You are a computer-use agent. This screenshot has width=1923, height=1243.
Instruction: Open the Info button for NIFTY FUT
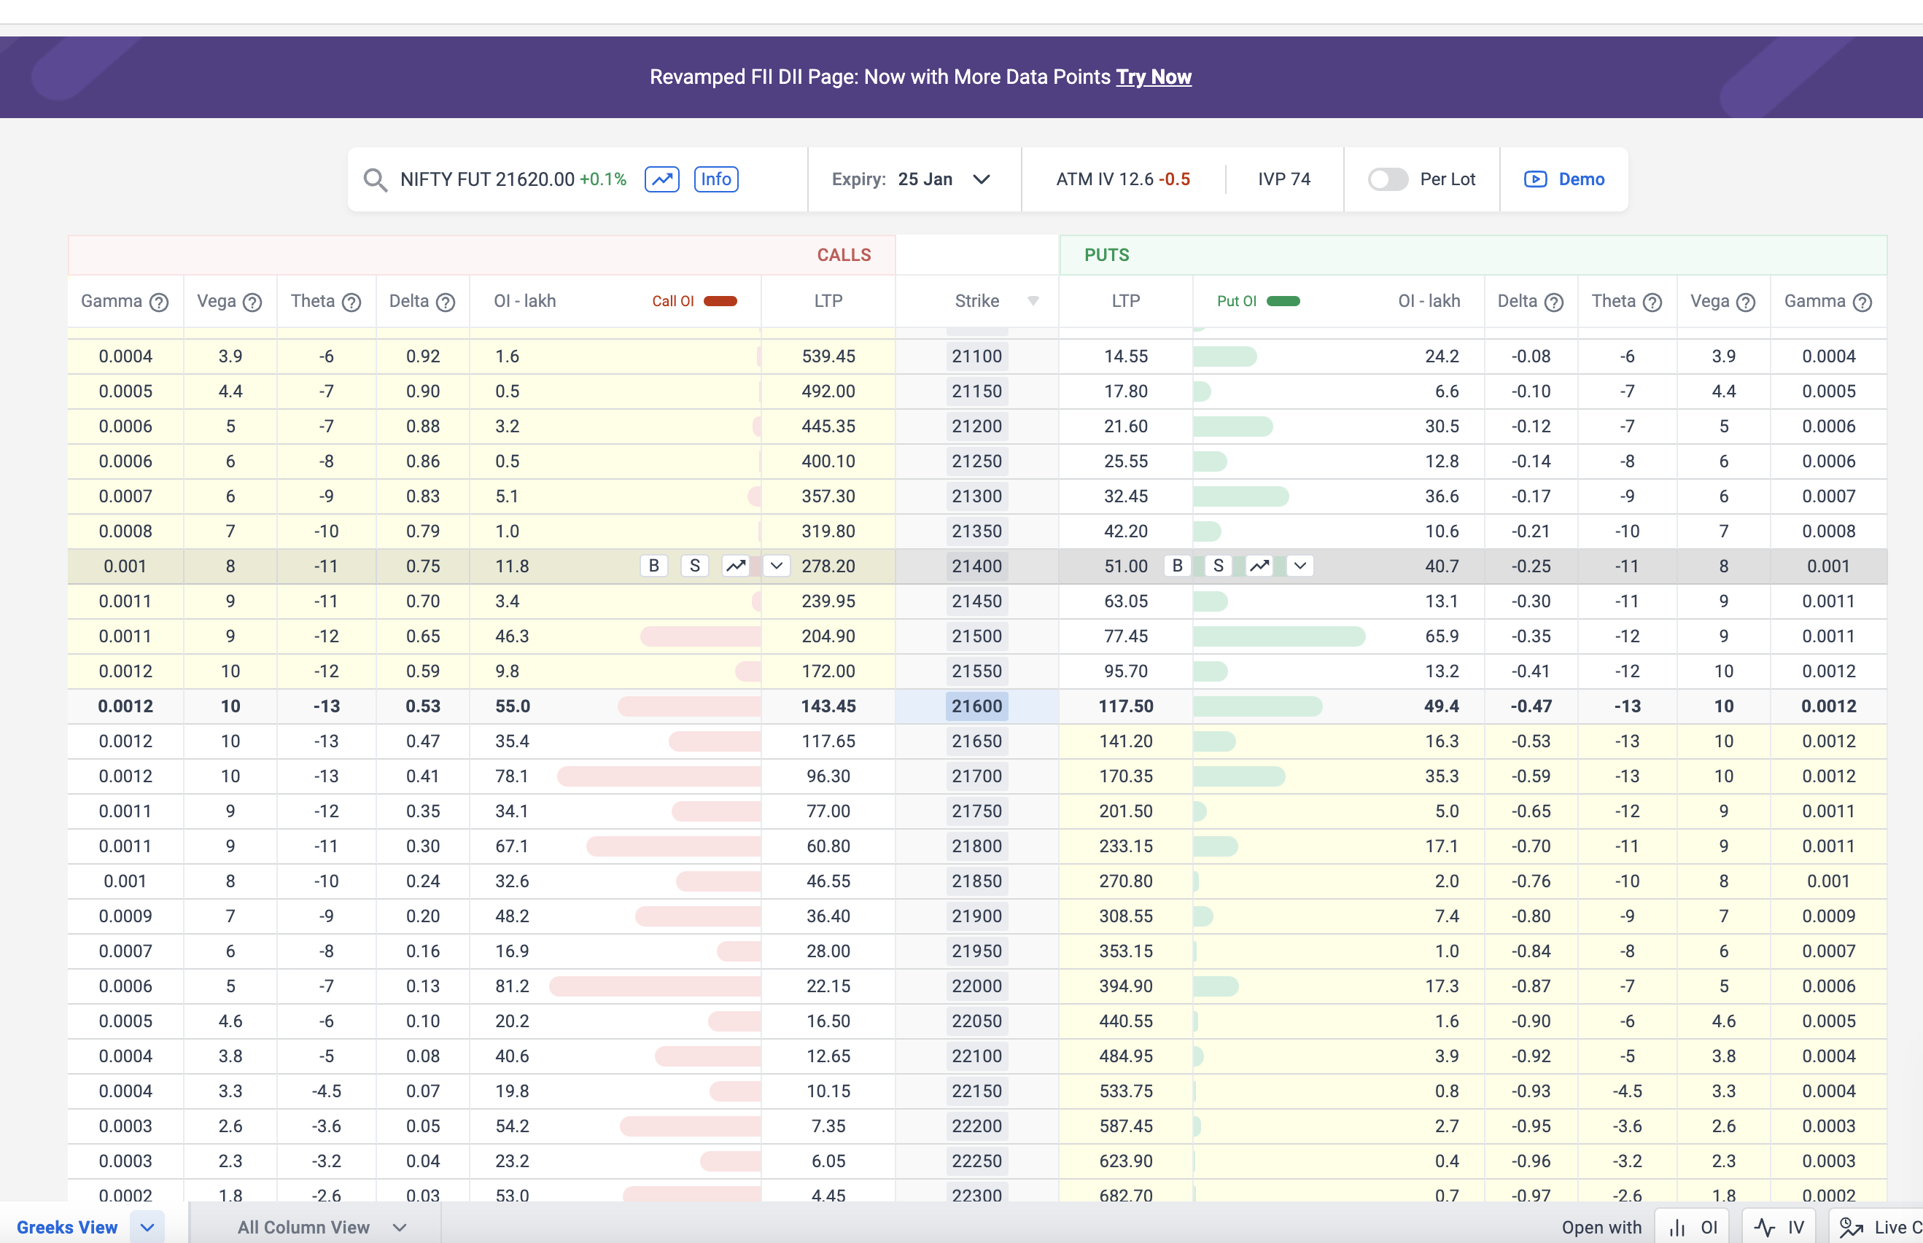click(716, 179)
